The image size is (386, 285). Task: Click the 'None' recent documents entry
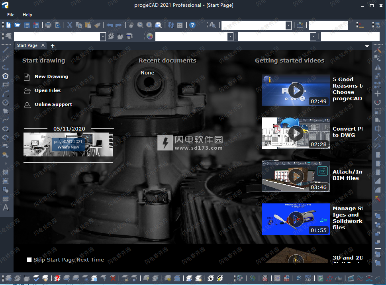(x=147, y=73)
